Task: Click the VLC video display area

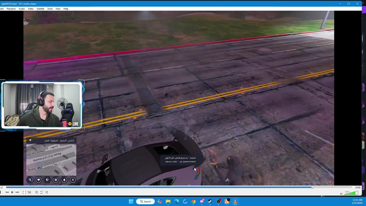Action: (179, 98)
